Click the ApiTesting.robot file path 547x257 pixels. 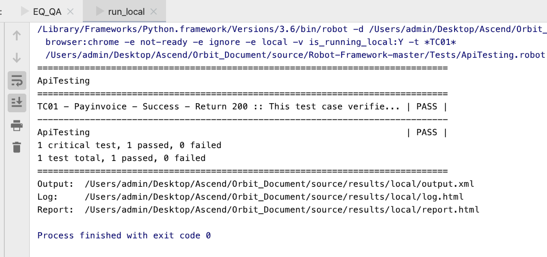click(295, 55)
